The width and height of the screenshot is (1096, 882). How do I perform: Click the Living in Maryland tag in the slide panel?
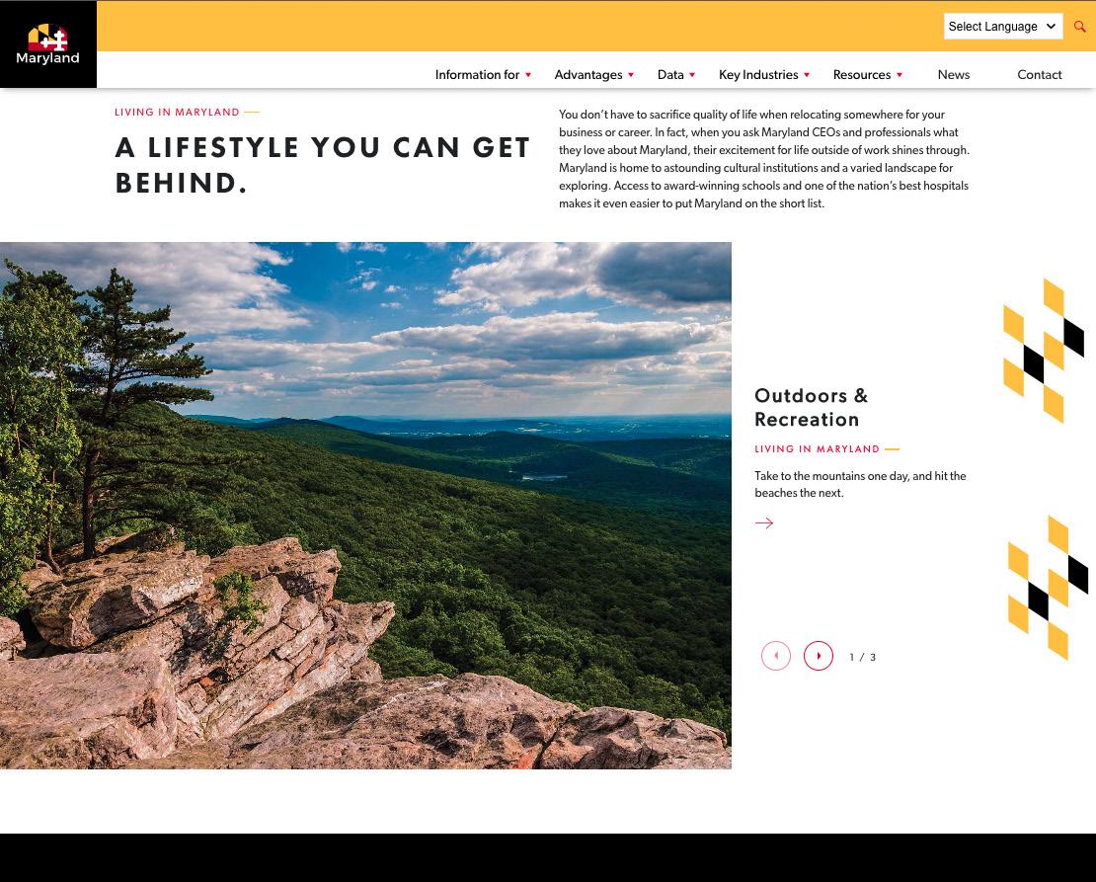pyautogui.click(x=818, y=449)
